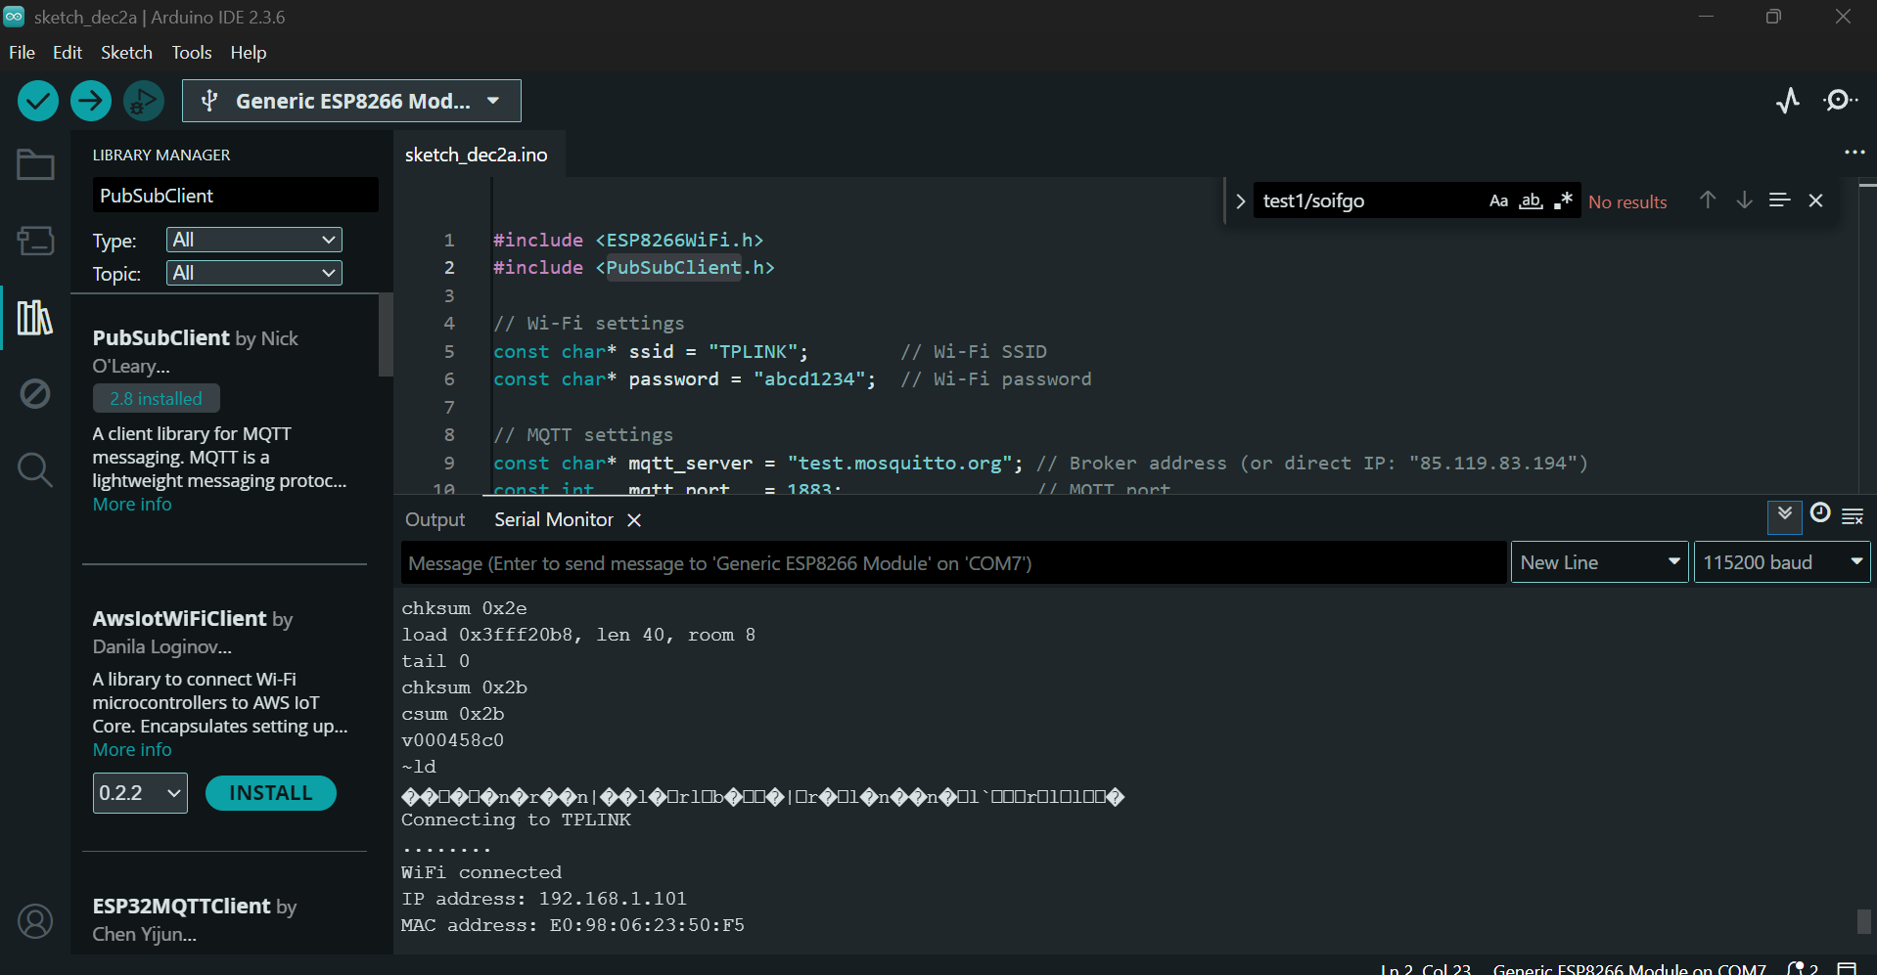The height and width of the screenshot is (975, 1877).
Task: Toggle match case in the find bar
Action: 1498,199
